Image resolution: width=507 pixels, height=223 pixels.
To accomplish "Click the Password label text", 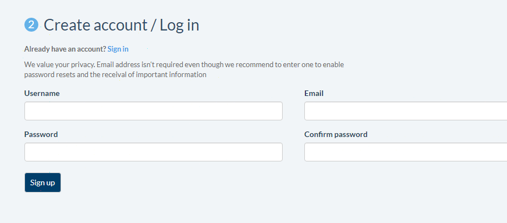I will pyautogui.click(x=41, y=134).
